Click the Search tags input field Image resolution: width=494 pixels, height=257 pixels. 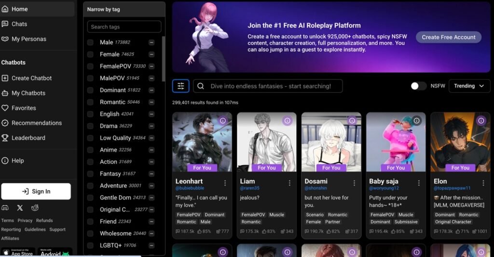pos(124,27)
